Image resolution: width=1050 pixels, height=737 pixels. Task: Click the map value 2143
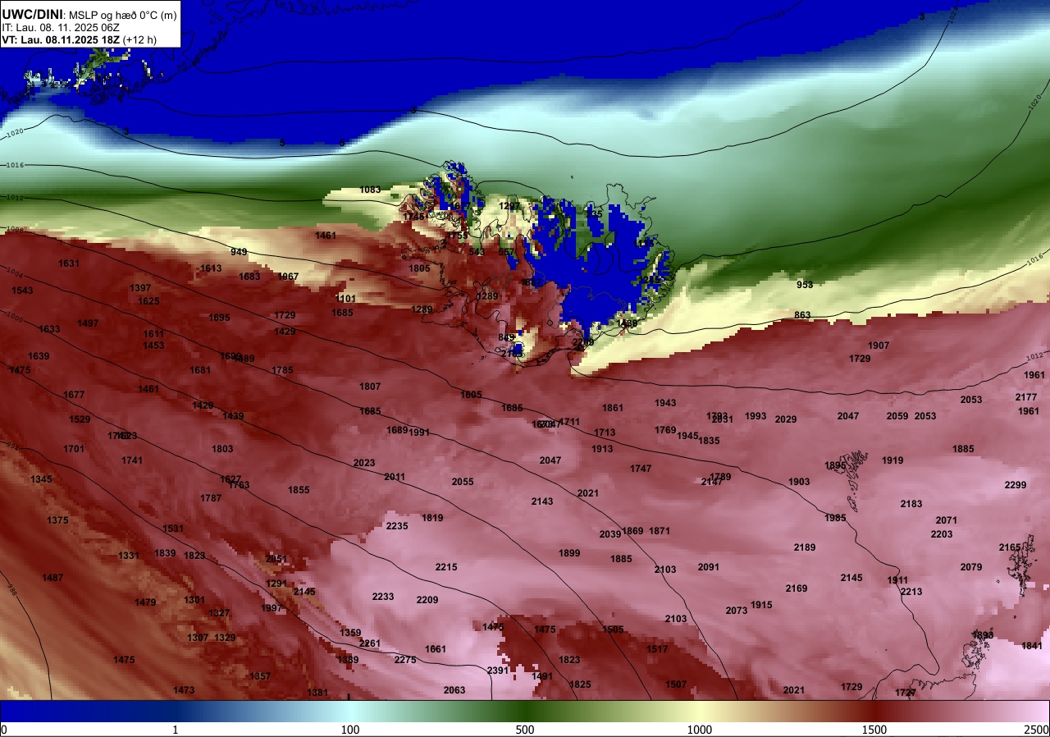point(542,501)
